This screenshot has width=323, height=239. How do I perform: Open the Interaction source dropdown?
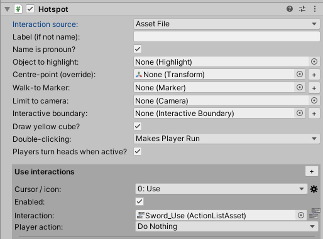click(x=227, y=24)
